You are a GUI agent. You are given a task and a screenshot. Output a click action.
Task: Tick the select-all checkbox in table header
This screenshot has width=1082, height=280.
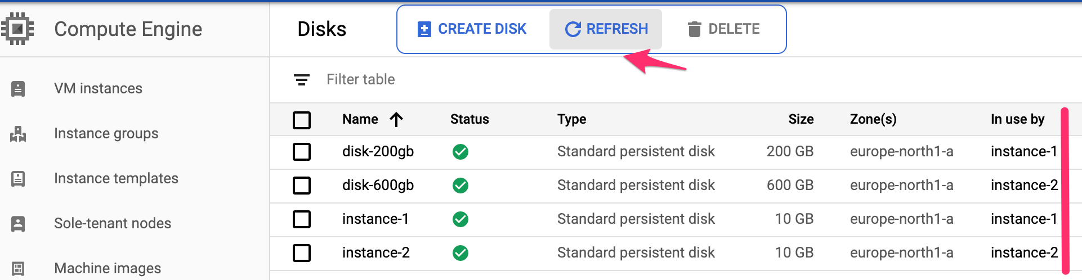[302, 120]
